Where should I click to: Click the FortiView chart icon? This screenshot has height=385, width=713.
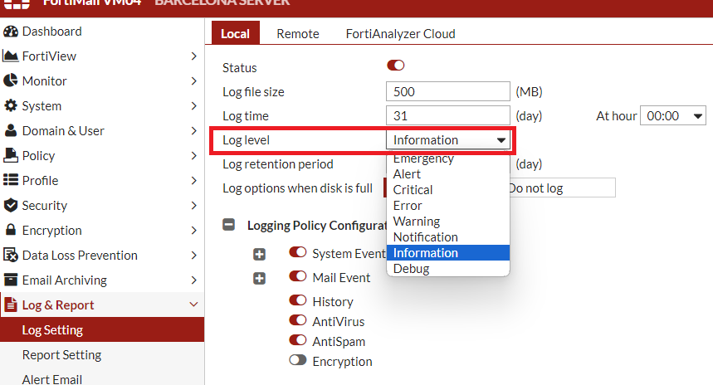point(11,56)
